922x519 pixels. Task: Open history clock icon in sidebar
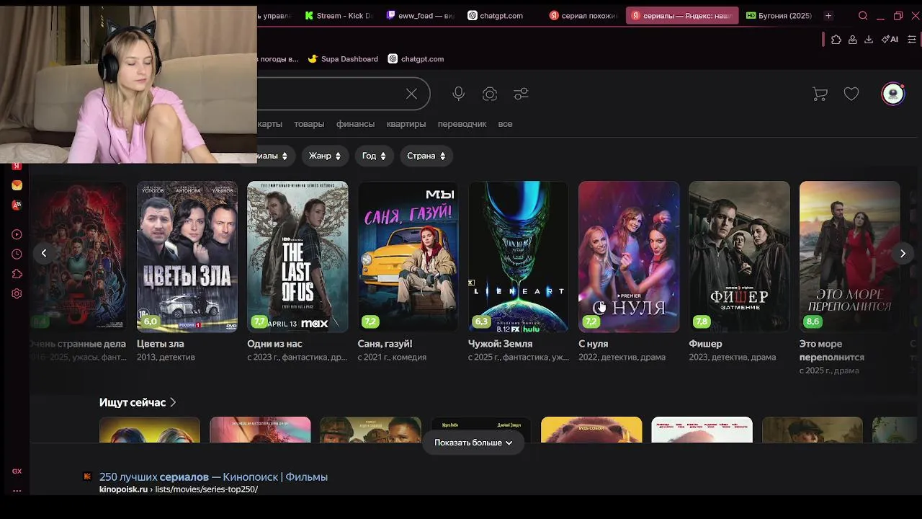17,254
